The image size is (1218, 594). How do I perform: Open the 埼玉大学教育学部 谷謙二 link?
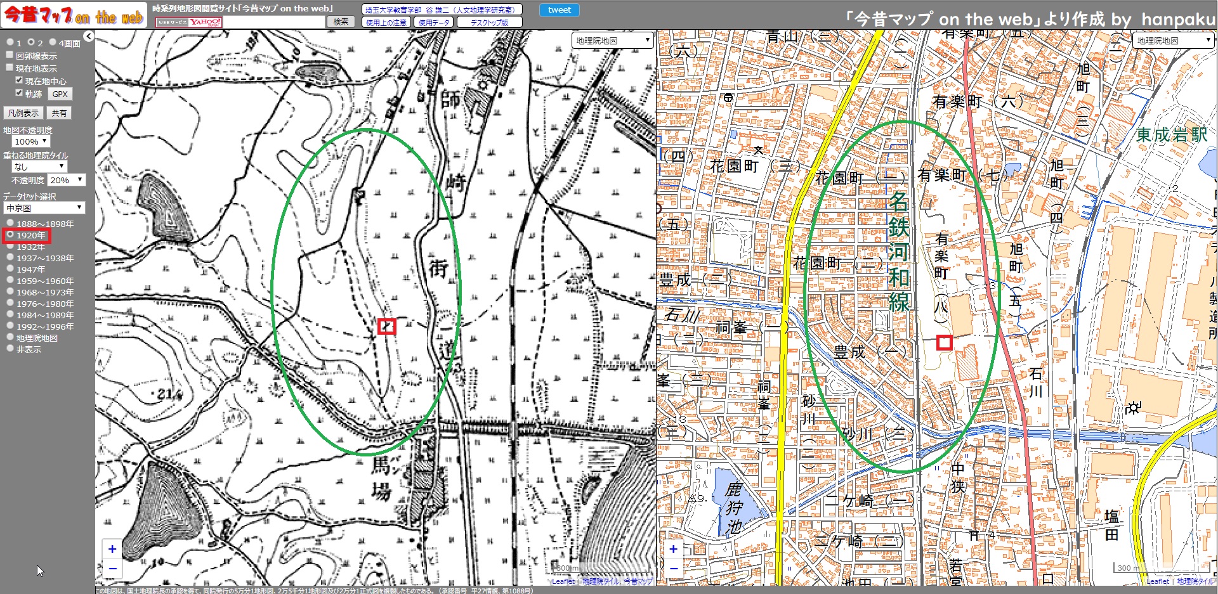tap(442, 10)
